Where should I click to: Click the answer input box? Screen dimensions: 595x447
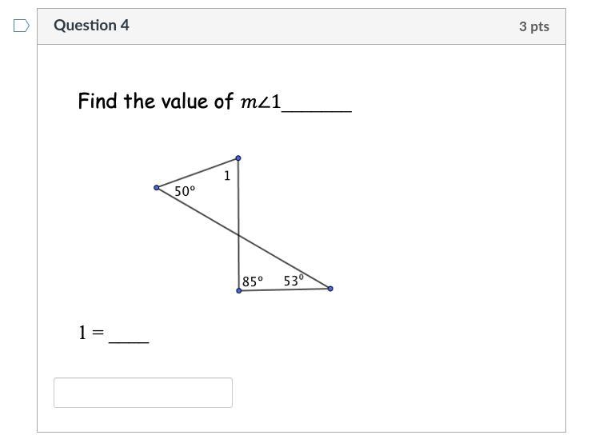[x=143, y=393]
